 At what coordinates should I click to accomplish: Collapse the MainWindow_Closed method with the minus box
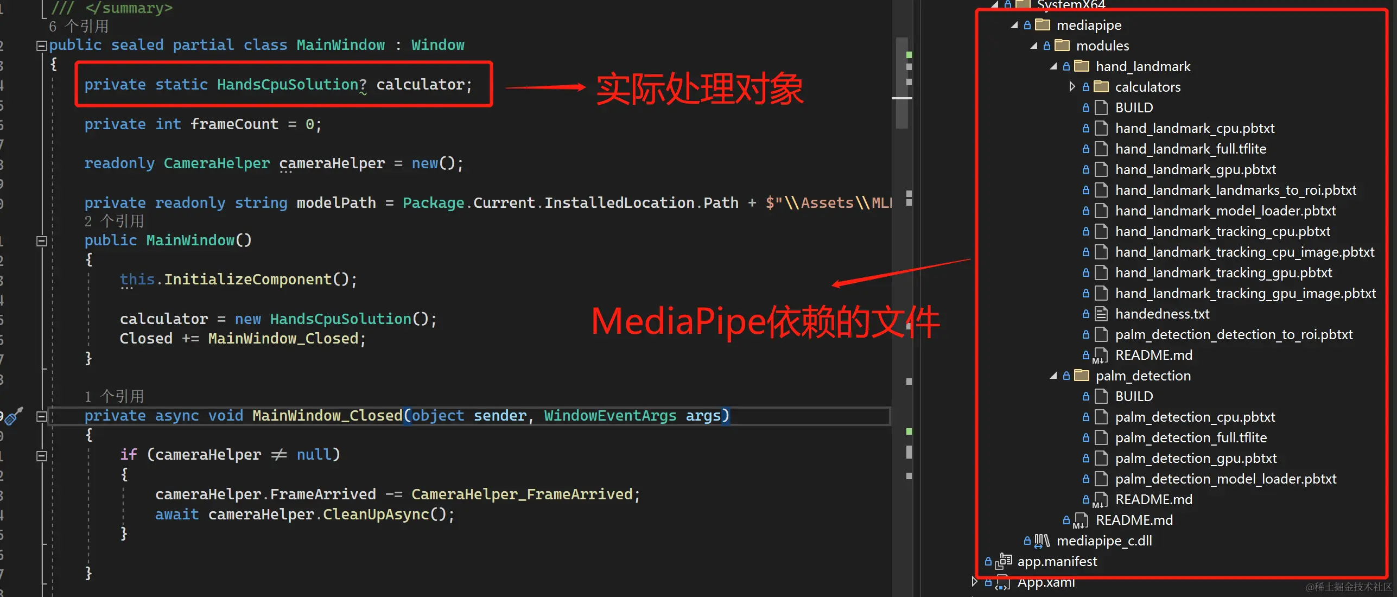click(41, 416)
